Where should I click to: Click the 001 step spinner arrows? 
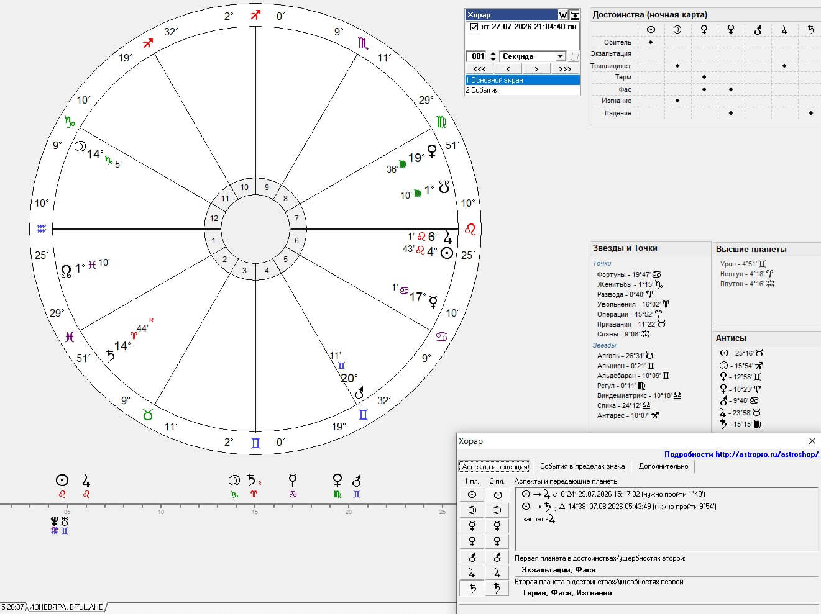[493, 56]
